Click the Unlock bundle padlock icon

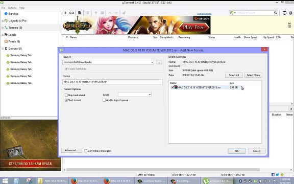tap(124, 13)
